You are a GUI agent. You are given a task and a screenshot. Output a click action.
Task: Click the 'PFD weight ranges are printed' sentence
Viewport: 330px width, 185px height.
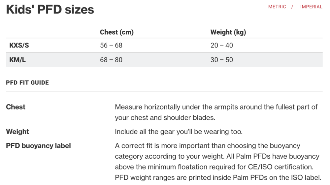(x=218, y=177)
